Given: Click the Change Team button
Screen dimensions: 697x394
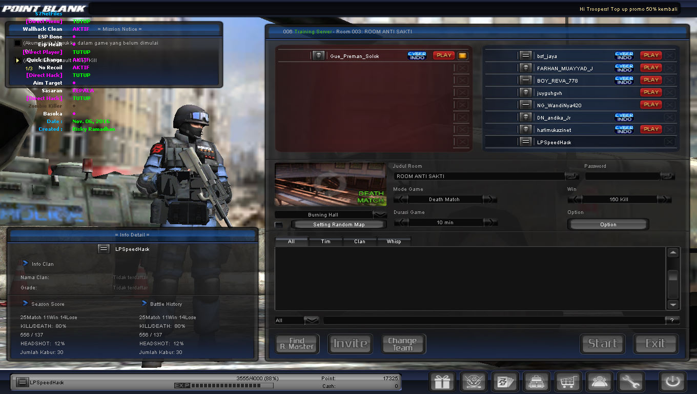Looking at the screenshot, I should tap(403, 344).
